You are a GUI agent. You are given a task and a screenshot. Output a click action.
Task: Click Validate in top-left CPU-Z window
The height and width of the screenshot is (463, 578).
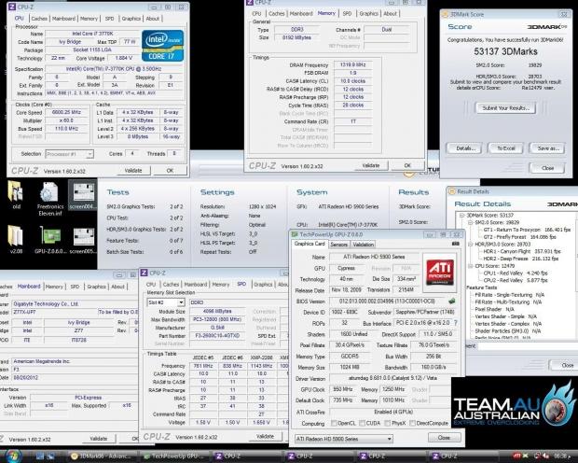[x=133, y=171]
